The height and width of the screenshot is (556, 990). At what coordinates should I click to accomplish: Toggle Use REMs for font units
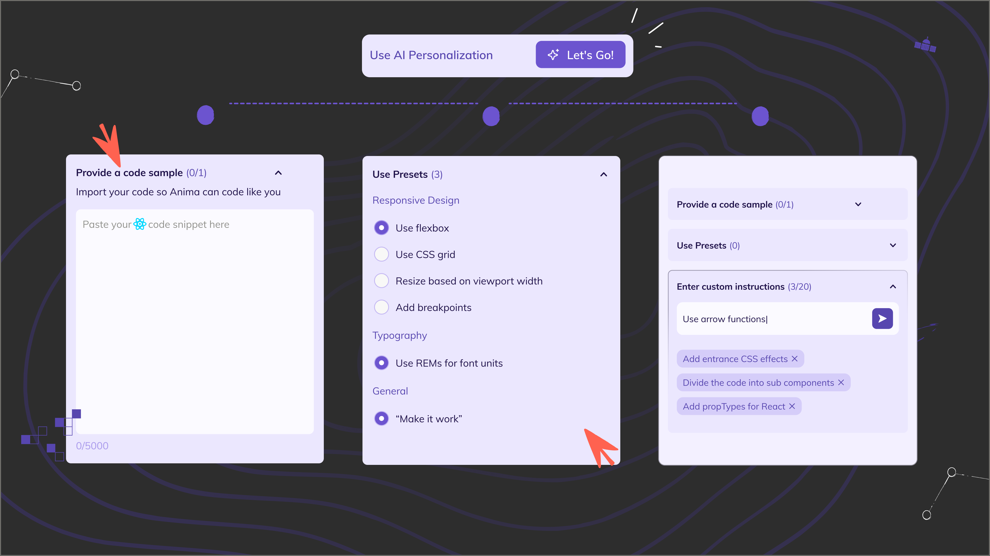(382, 363)
